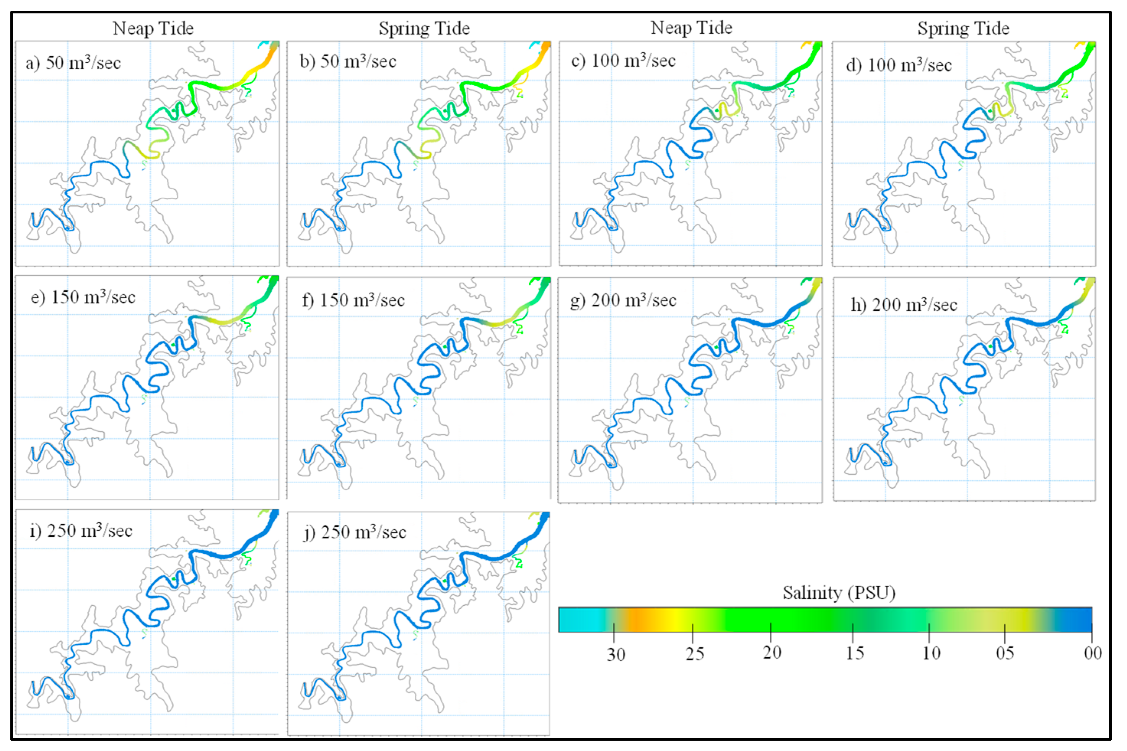Select panel d) 100 m³/sec map
This screenshot has width=1127, height=751.
(x=964, y=153)
